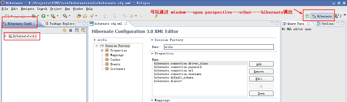The height and width of the screenshot is (102, 347).
Task: Select the Hibernate perspective button
Action: click(x=322, y=16)
